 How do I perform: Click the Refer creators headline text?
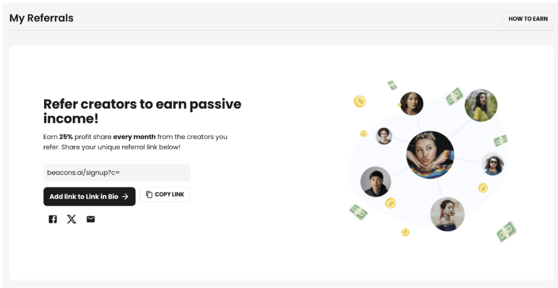coord(143,112)
